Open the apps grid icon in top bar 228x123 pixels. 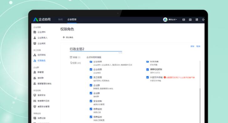(197, 20)
